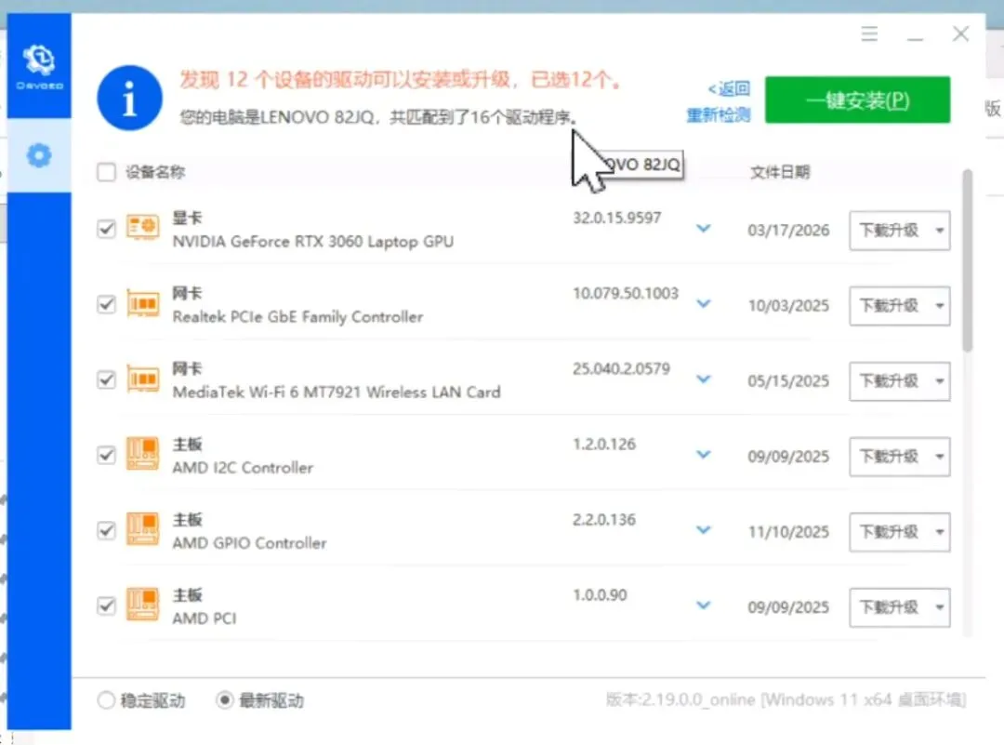Click the AMD PCI device name
The image size is (1004, 745).
(205, 619)
